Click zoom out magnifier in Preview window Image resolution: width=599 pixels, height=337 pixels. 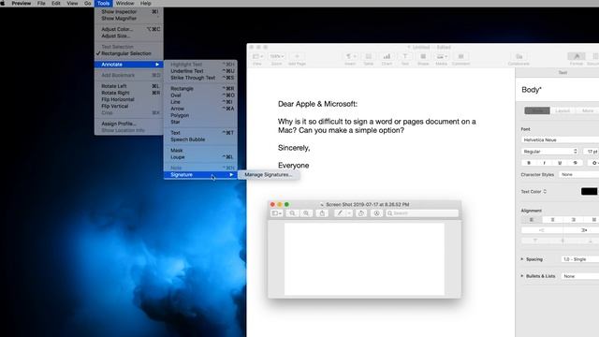click(x=292, y=213)
